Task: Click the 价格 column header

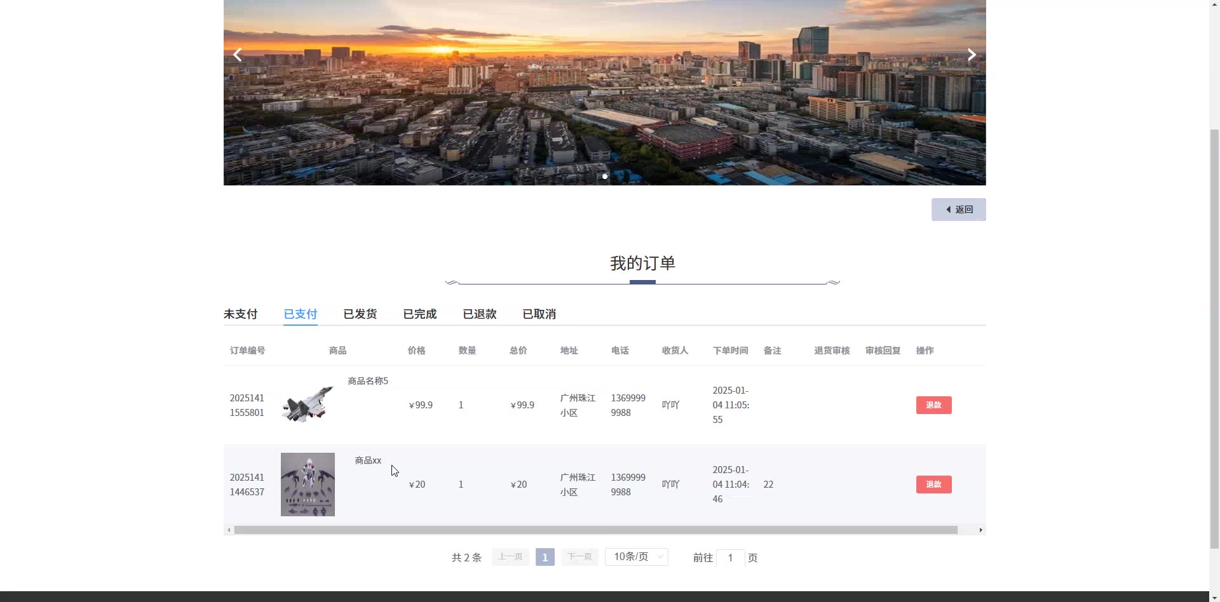Action: coord(417,351)
